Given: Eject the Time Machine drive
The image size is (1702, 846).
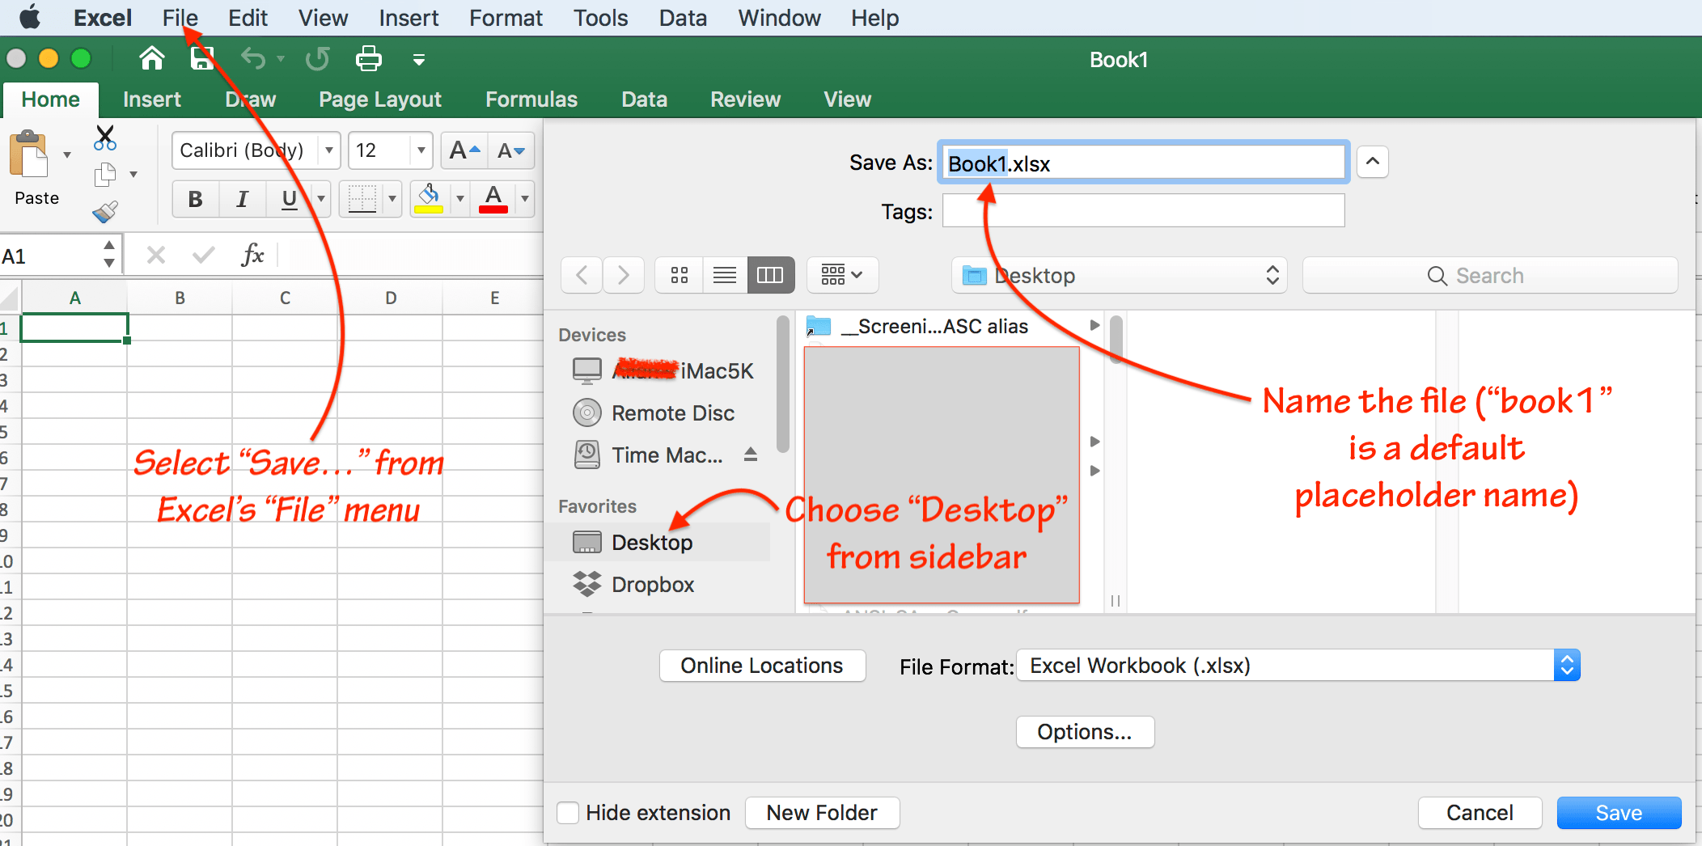Looking at the screenshot, I should point(751,455).
